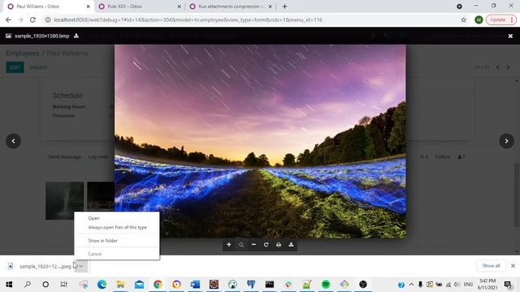Close the Run attachments compression tab
The height and width of the screenshot is (292, 520).
(271, 6)
